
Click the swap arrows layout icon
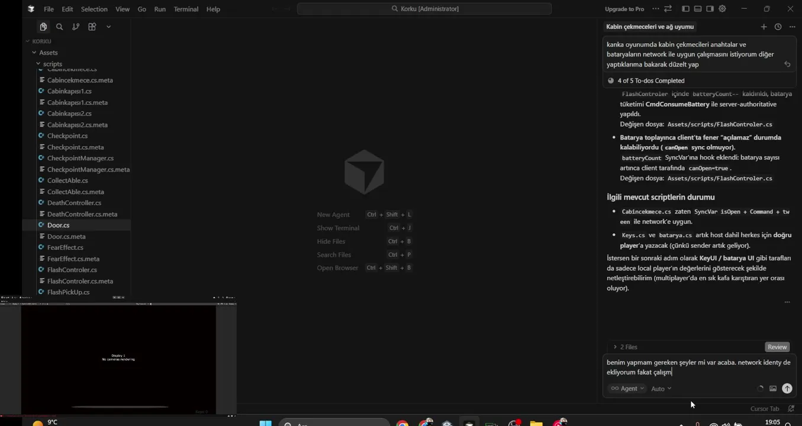coord(668,9)
